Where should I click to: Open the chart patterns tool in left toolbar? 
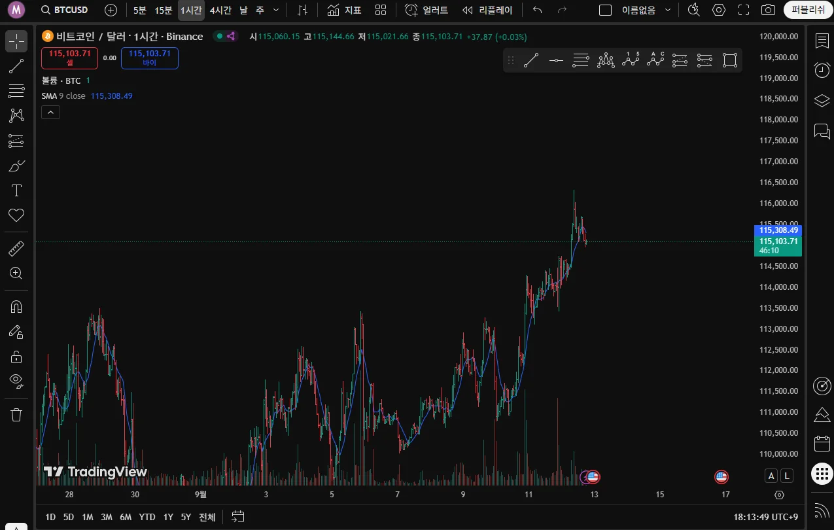click(16, 116)
